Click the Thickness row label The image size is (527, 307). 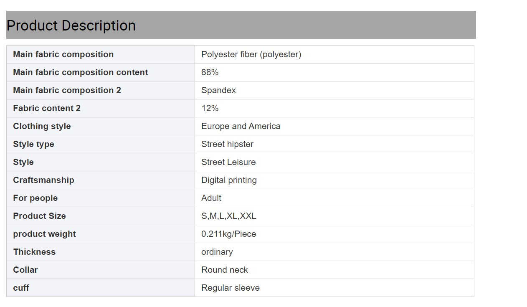[34, 252]
